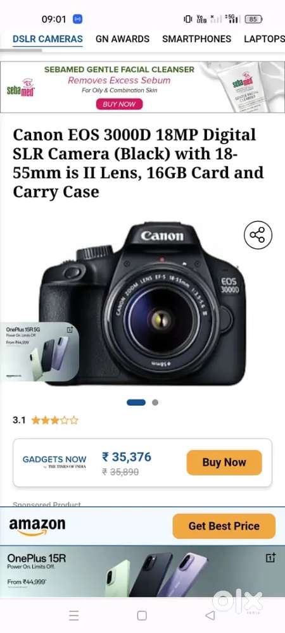
Task: Select the second image carousel dot
Action: pyautogui.click(x=155, y=402)
